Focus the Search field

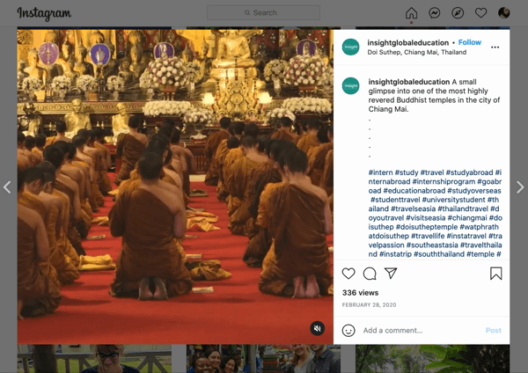coord(263,13)
